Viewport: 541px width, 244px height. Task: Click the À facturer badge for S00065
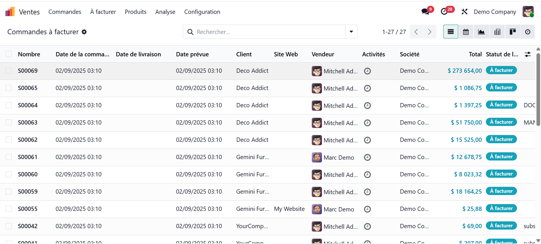501,87
